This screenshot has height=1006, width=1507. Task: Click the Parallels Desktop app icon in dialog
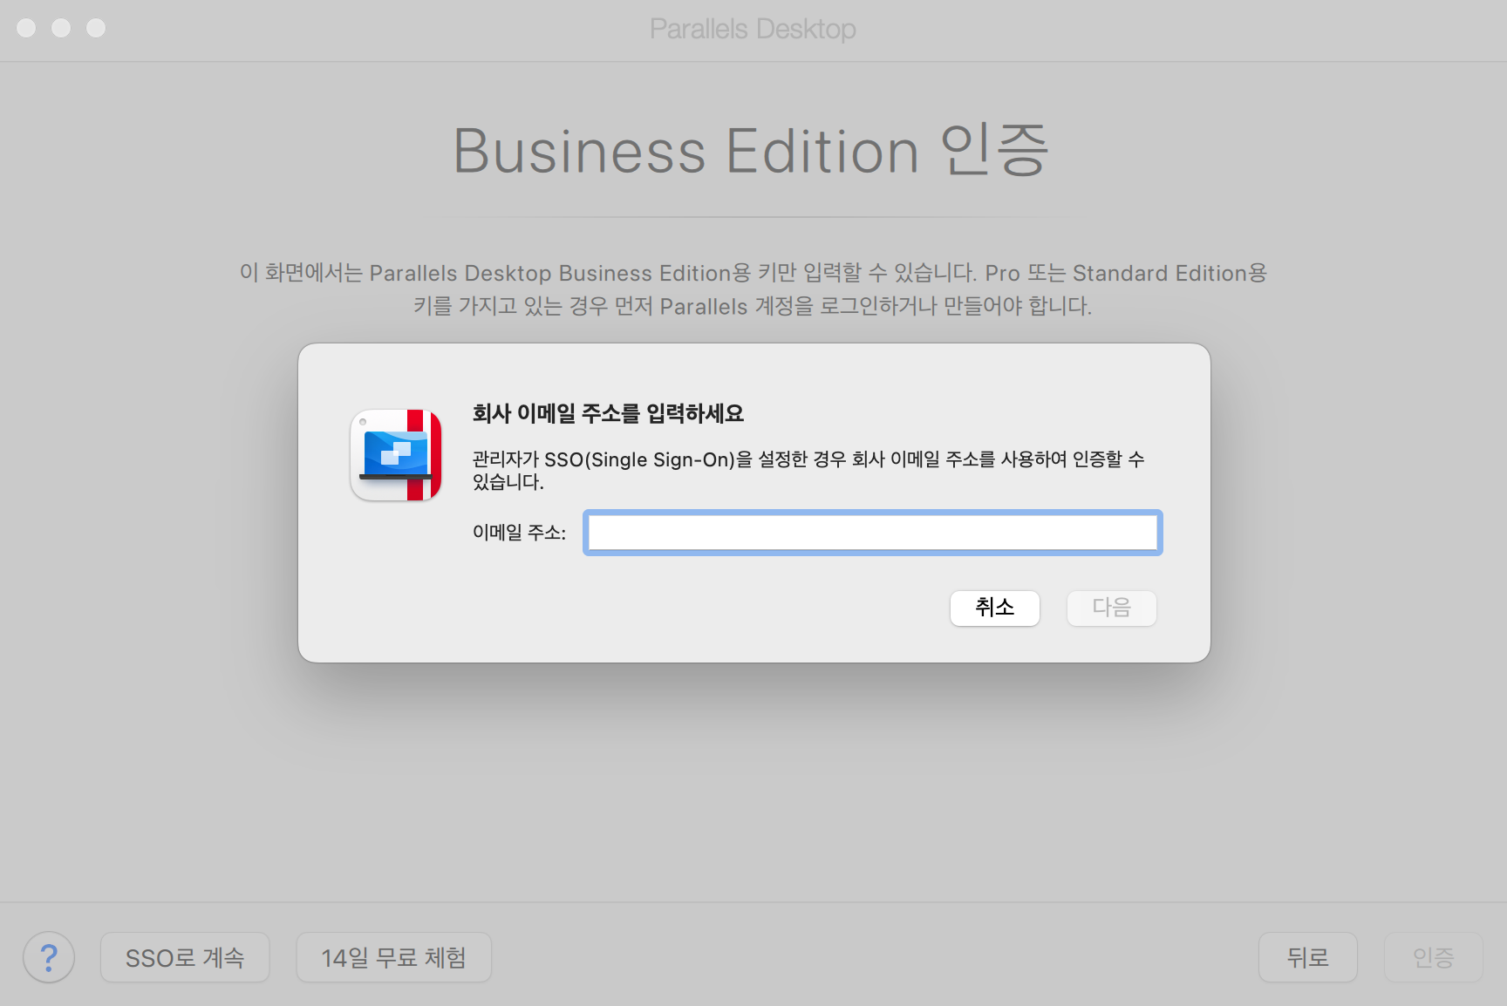coord(396,455)
